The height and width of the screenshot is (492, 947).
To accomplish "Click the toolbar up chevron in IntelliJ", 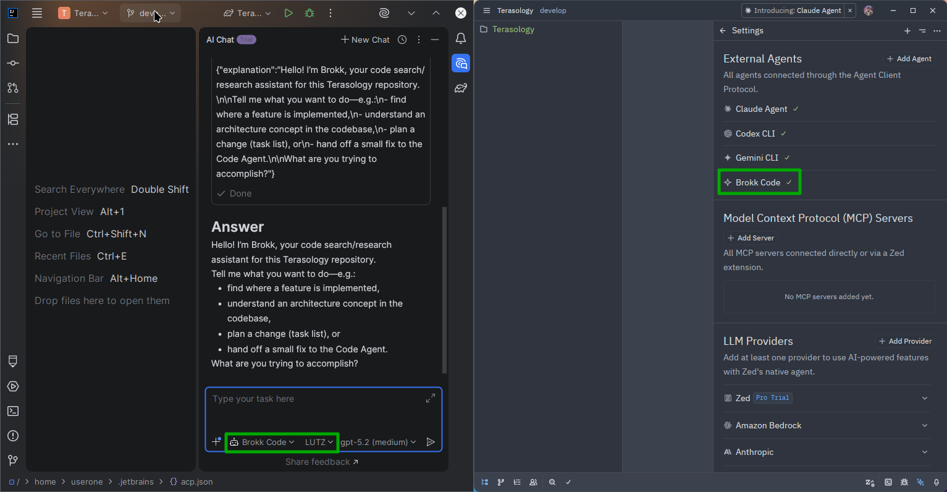I will 436,13.
